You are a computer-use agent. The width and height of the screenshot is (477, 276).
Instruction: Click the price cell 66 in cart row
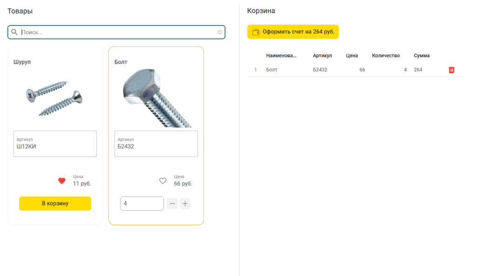pos(362,70)
